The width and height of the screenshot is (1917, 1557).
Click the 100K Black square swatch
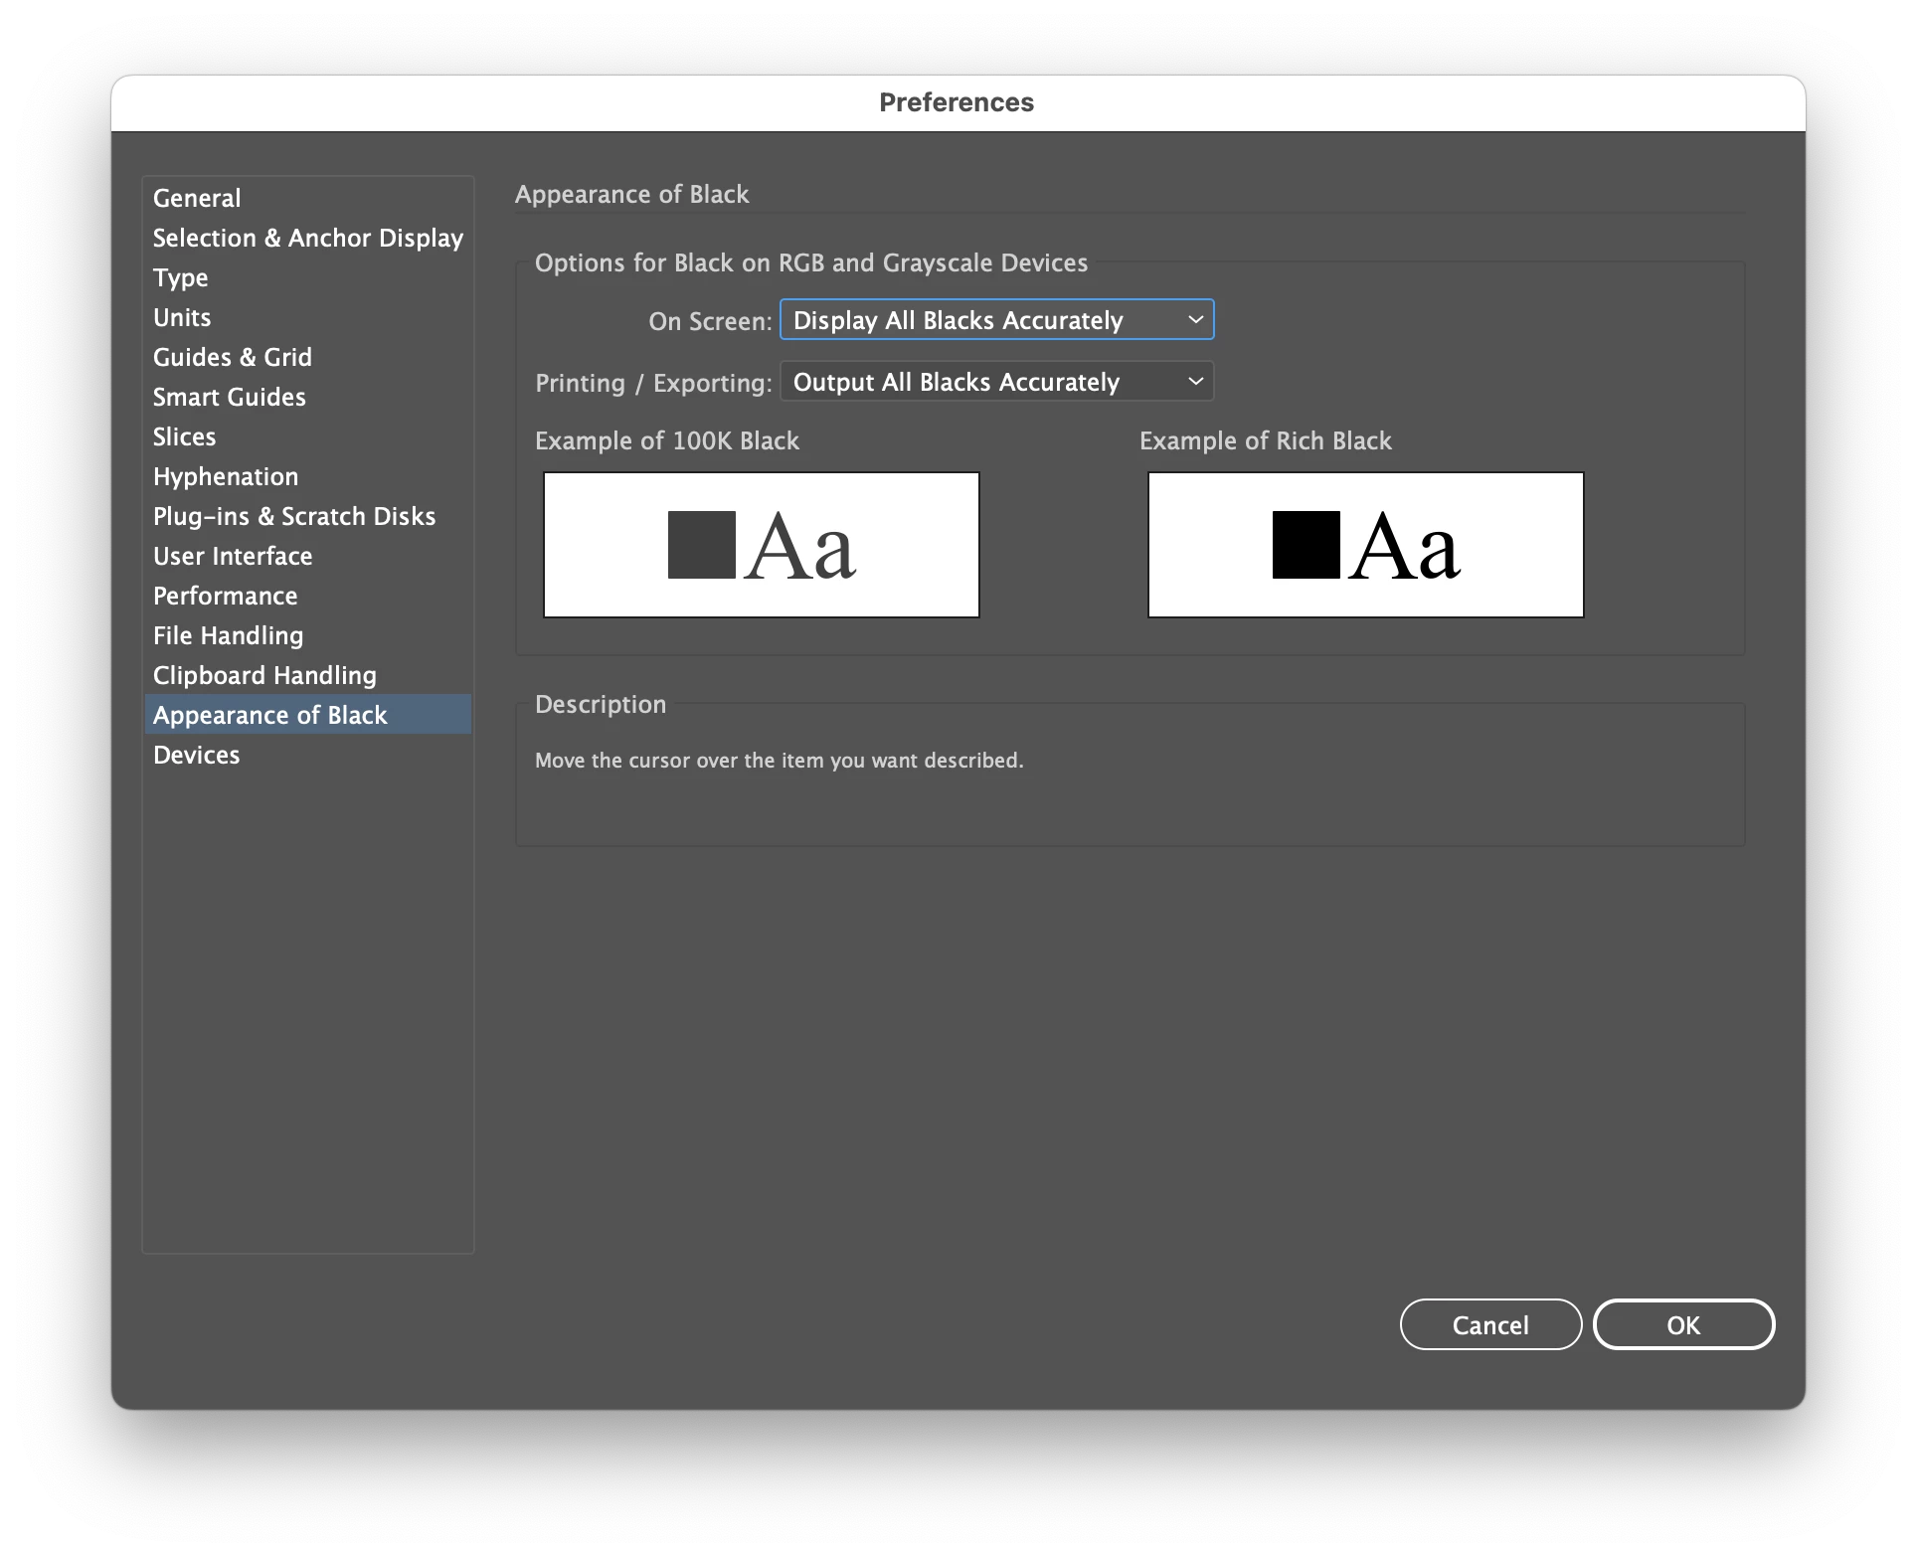[701, 545]
